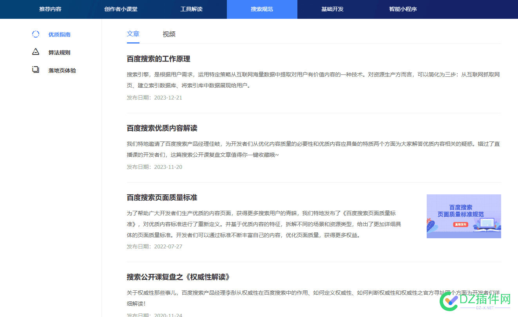
Task: Open the article 百度搜索优质内容解读
Action: [x=162, y=128]
